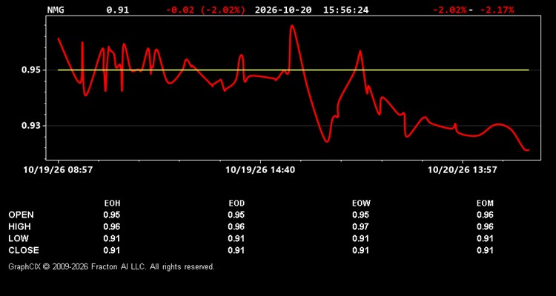
Task: Click the NMG ticker symbol
Action: [x=56, y=10]
